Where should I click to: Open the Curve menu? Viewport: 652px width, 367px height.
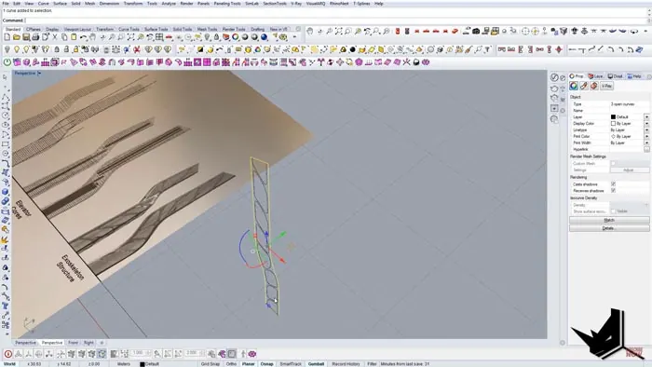coord(43,4)
